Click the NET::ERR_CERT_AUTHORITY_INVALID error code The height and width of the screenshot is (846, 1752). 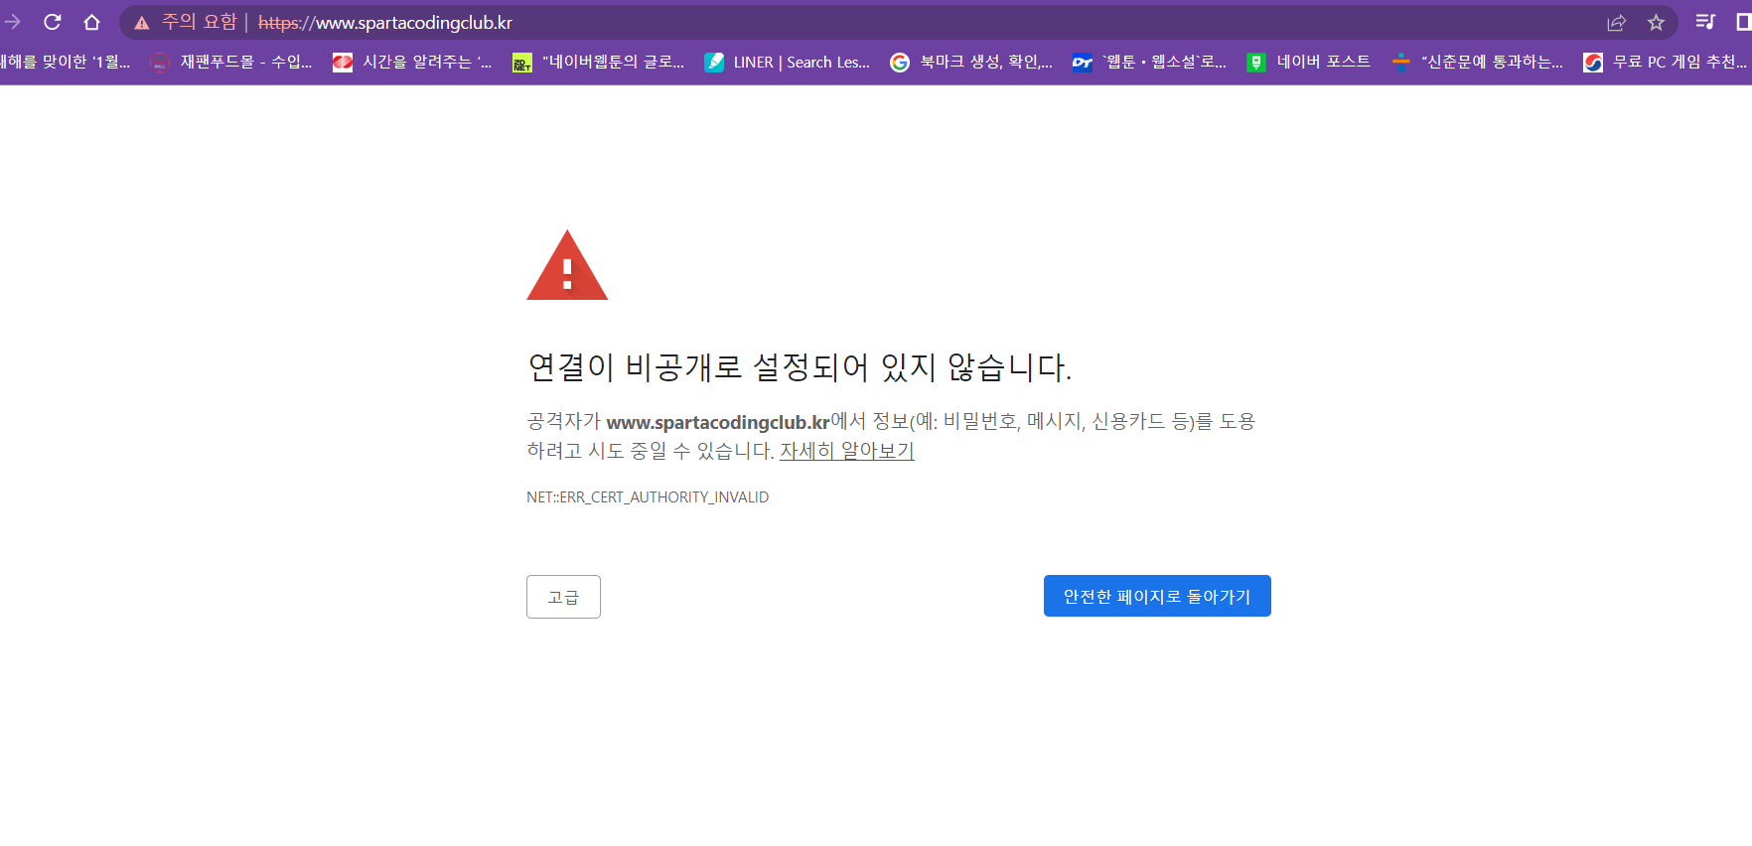(648, 496)
